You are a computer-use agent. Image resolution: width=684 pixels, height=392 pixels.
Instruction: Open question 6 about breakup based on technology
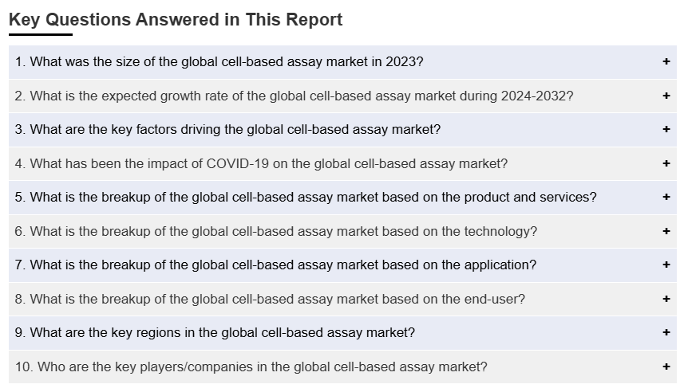pos(276,231)
